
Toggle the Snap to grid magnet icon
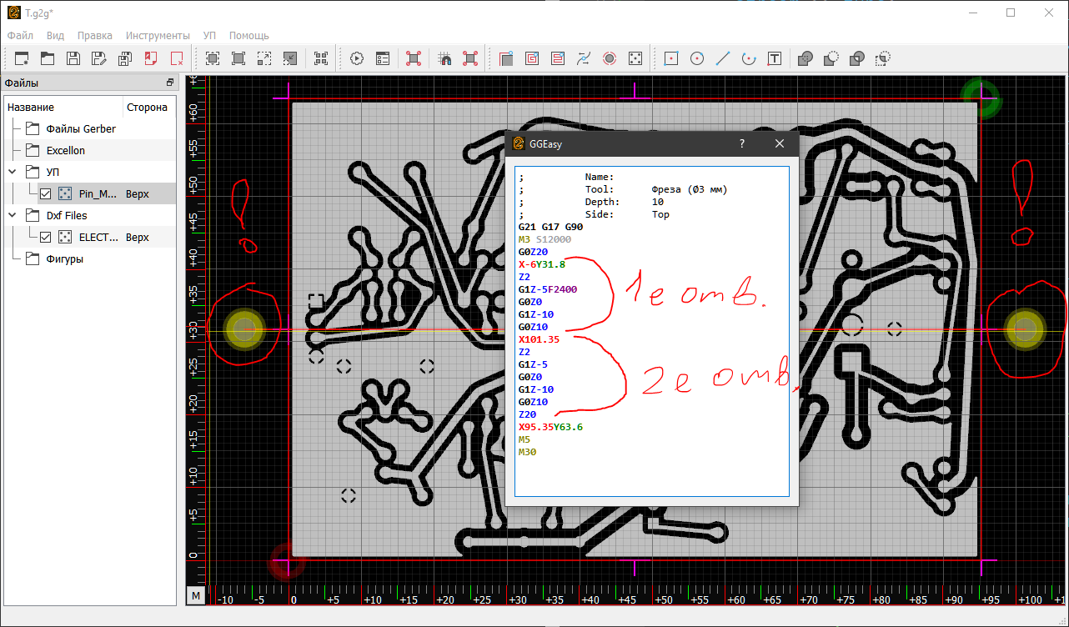[x=444, y=58]
